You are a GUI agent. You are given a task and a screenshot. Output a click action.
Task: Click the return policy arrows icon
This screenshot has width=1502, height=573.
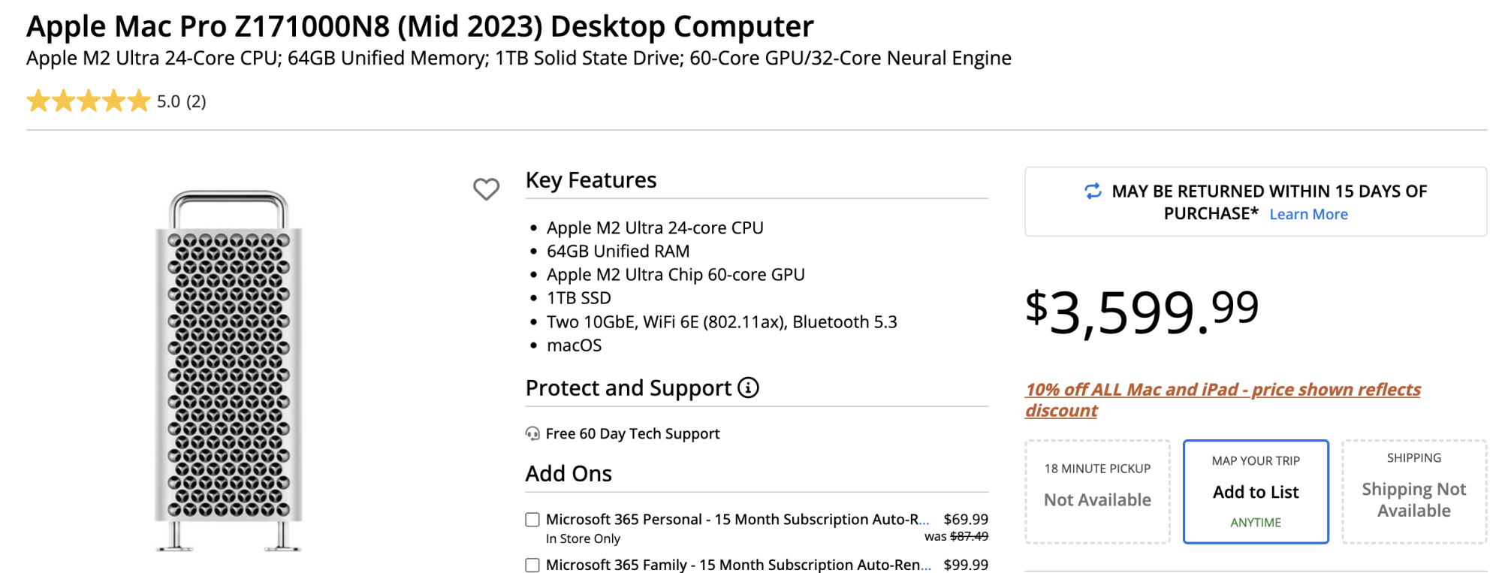(x=1093, y=192)
